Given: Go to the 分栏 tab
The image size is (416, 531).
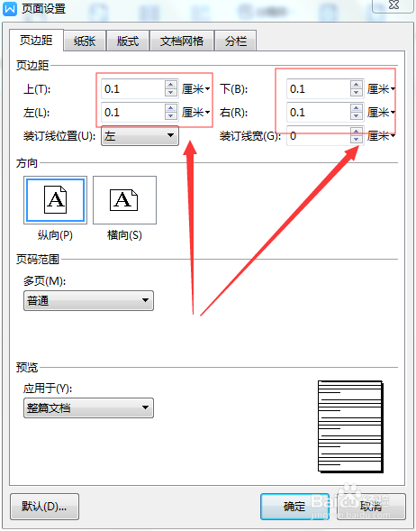Looking at the screenshot, I should point(235,41).
